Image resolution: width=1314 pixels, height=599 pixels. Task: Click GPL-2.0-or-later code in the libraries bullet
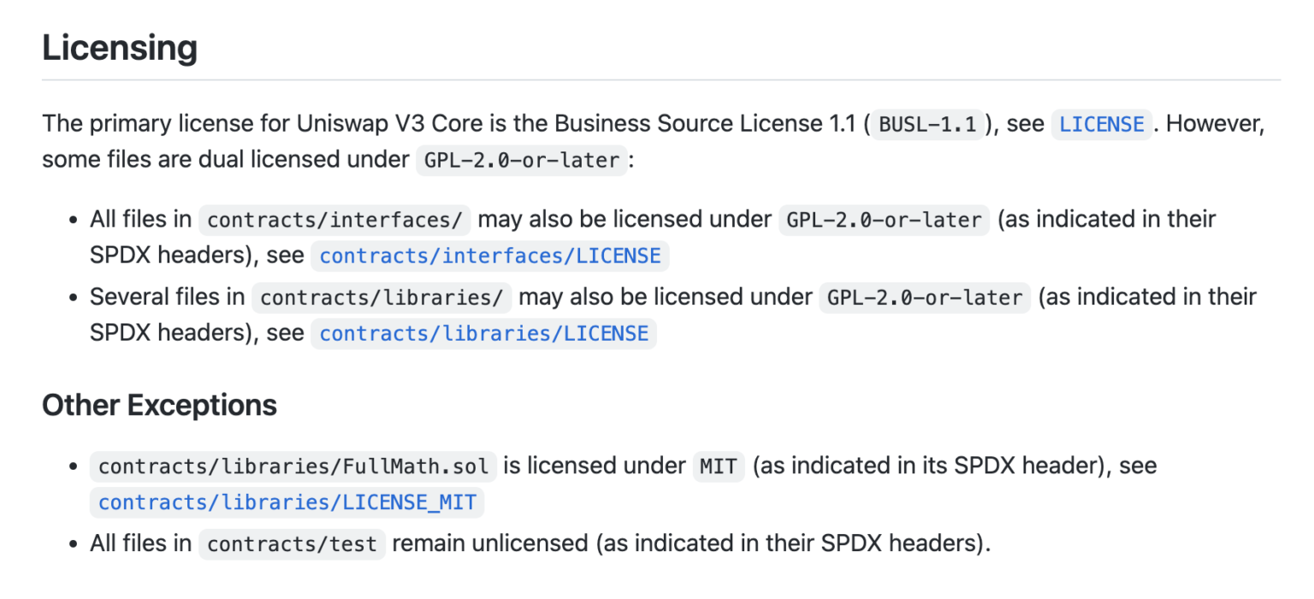click(925, 298)
